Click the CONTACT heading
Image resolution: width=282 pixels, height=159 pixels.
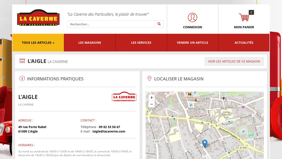tap(88, 120)
